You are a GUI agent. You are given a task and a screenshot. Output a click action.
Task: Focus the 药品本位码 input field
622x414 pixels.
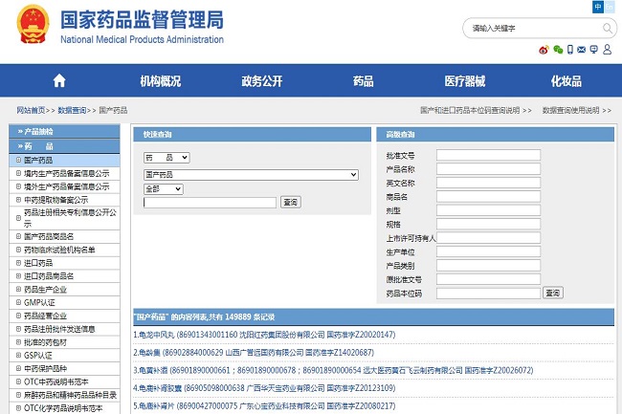[x=488, y=294]
